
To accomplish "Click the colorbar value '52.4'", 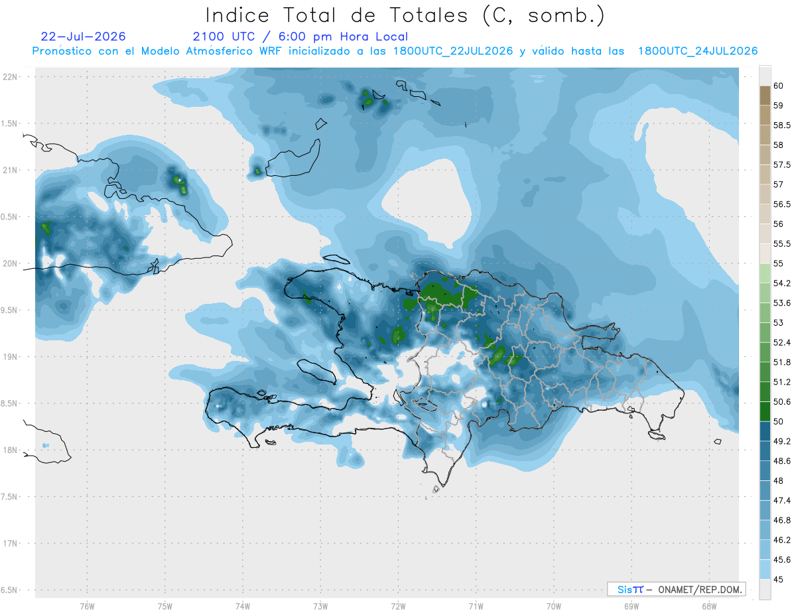I will (781, 342).
